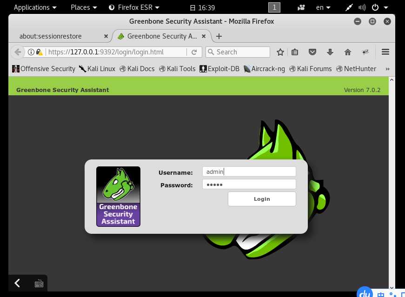
Task: Open the Kali Linux bookmark
Action: tap(97, 69)
